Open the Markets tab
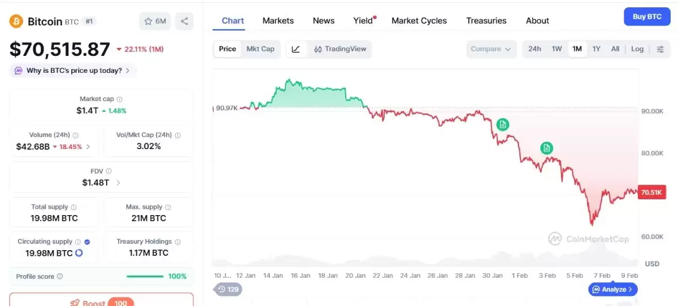This screenshot has height=306, width=678. (278, 21)
